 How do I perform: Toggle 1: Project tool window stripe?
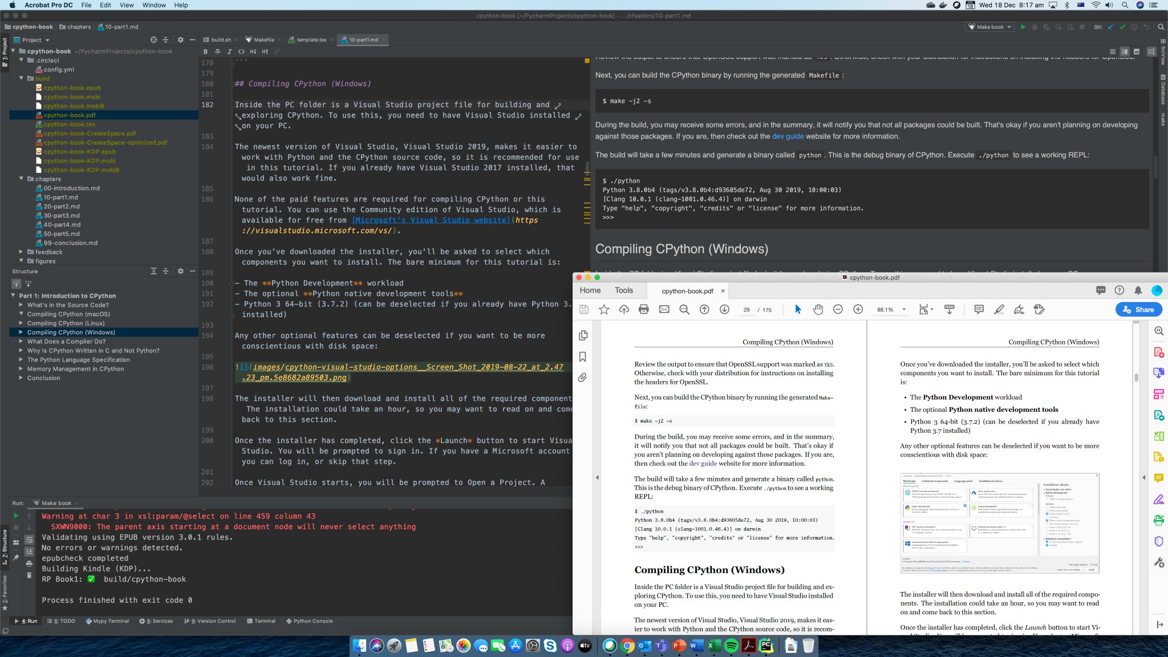tap(5, 52)
